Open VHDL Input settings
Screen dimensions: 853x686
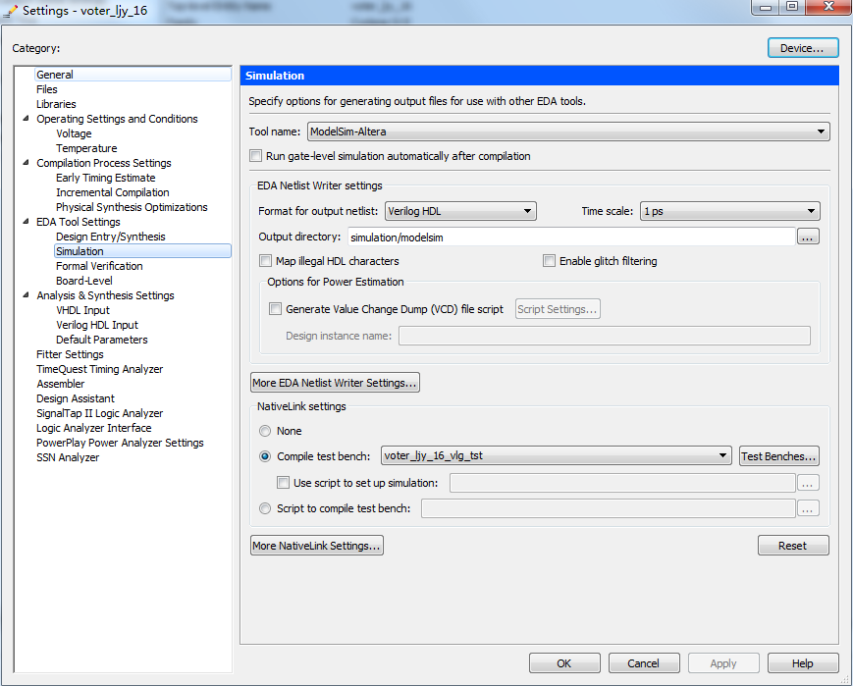82,309
